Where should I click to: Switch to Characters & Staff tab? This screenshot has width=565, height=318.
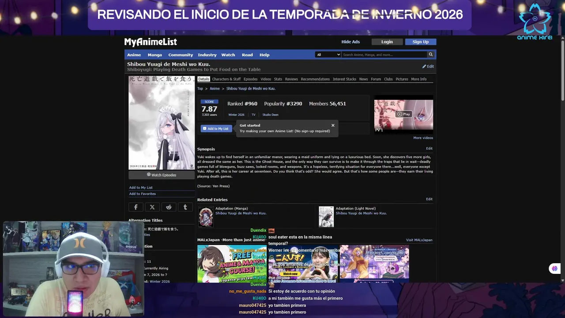226,79
